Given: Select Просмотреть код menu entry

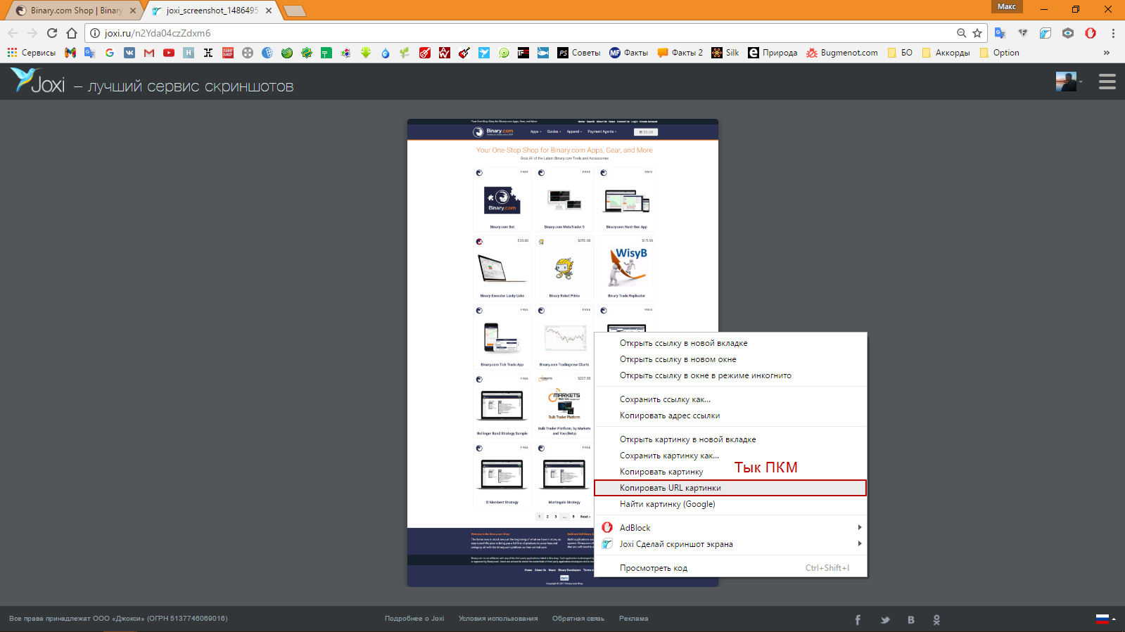Looking at the screenshot, I should (730, 568).
